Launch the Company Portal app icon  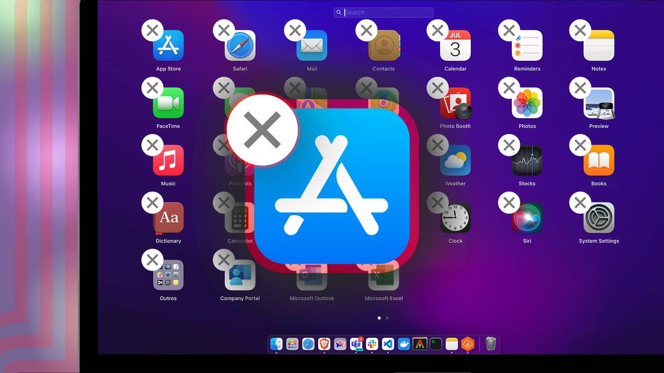(x=240, y=275)
